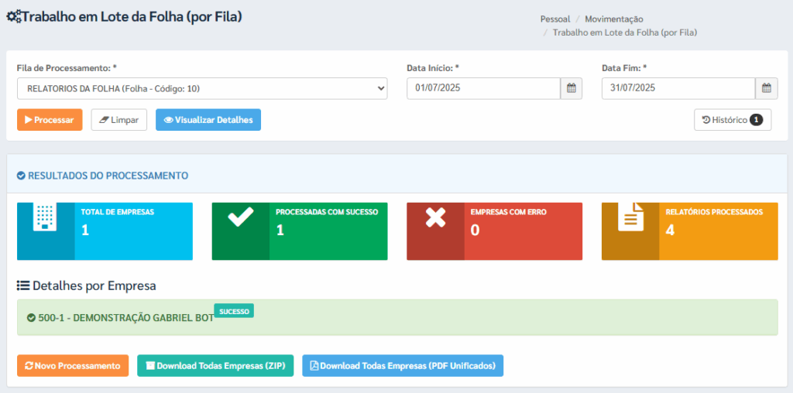
Task: Navigate to Movimentação breadcrumb link
Action: click(613, 19)
